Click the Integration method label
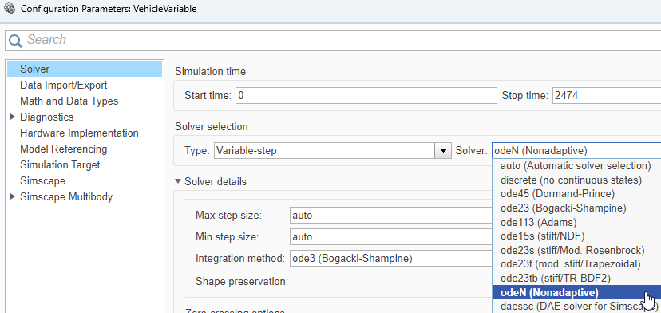The width and height of the screenshot is (661, 313). tap(240, 258)
